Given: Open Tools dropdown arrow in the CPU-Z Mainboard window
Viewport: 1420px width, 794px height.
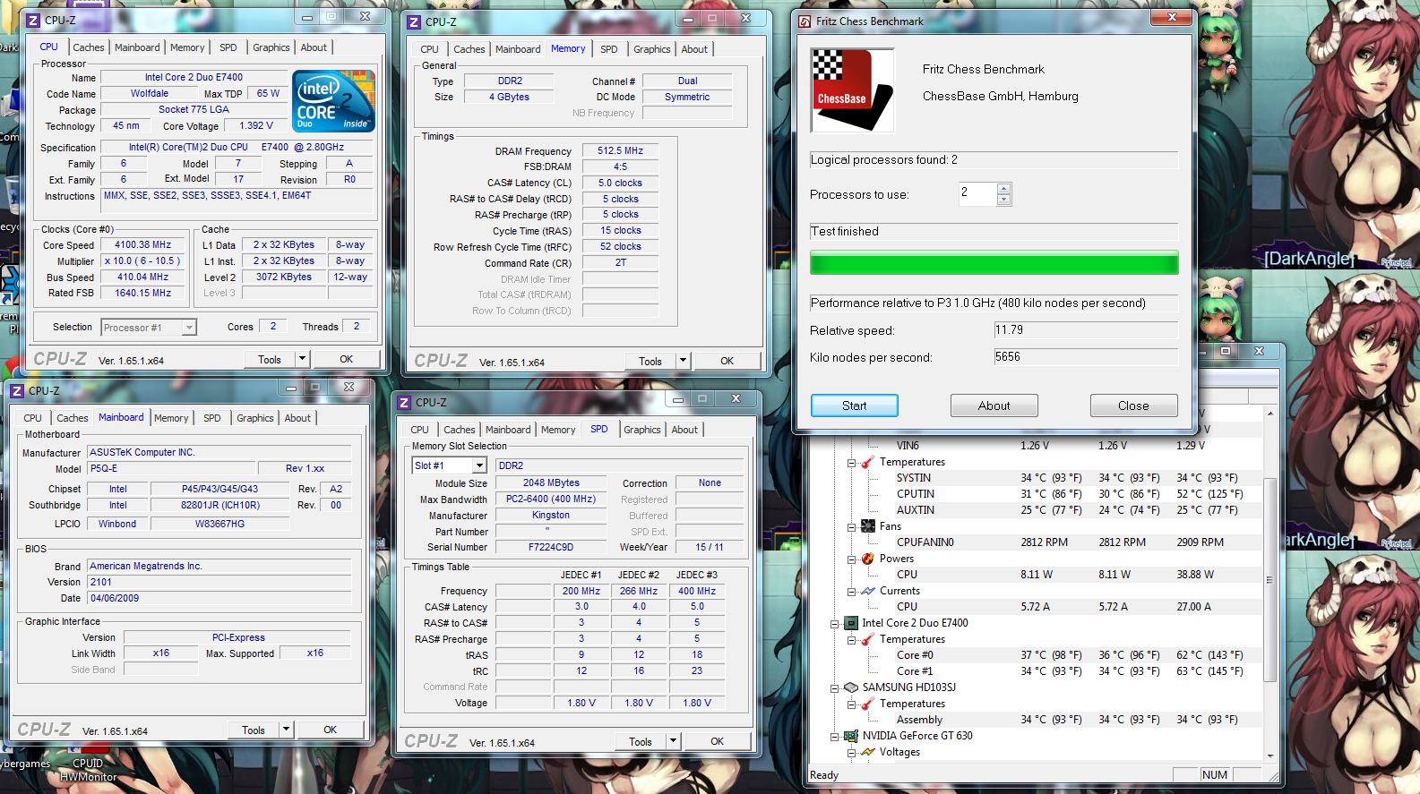Looking at the screenshot, I should coord(286,730).
